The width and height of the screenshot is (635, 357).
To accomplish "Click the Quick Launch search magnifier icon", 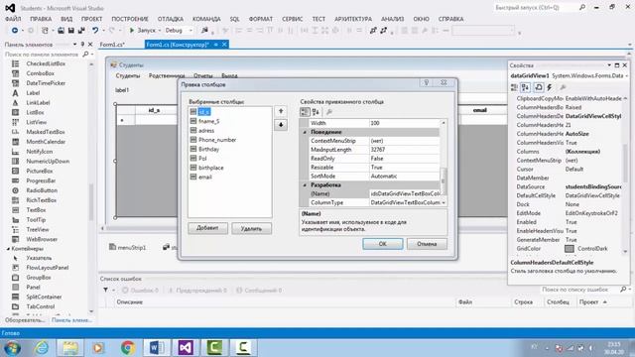I will click(x=582, y=7).
